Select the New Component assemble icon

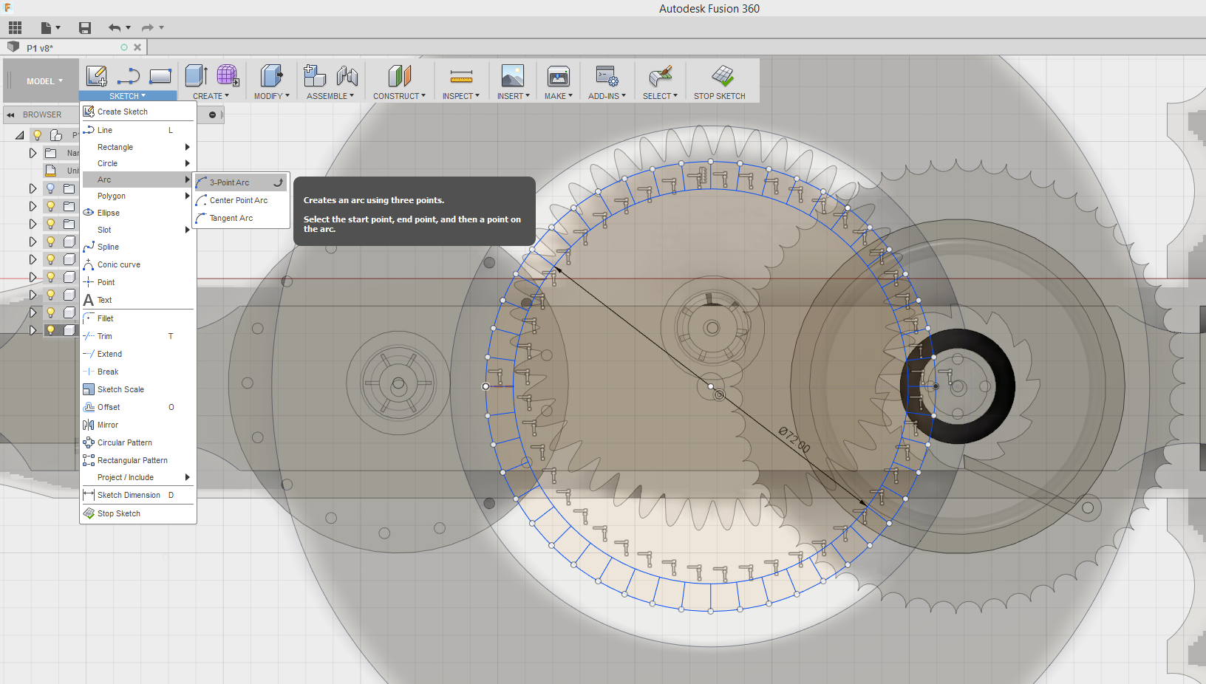coord(315,76)
